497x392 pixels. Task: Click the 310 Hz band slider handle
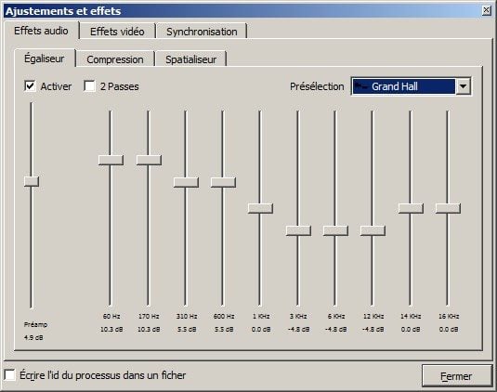point(186,183)
